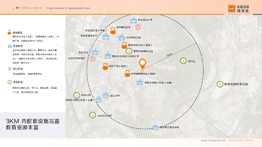Viewport: 262px width, 147px height.
Task: Click the green tree icon for 蔡家中央森林公园
Action: click(x=129, y=51)
